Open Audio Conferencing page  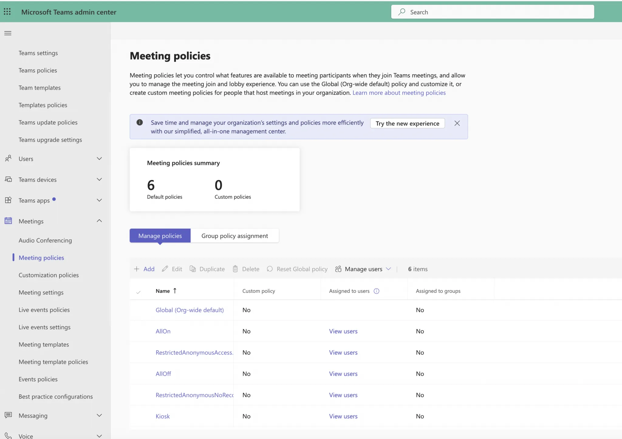45,240
